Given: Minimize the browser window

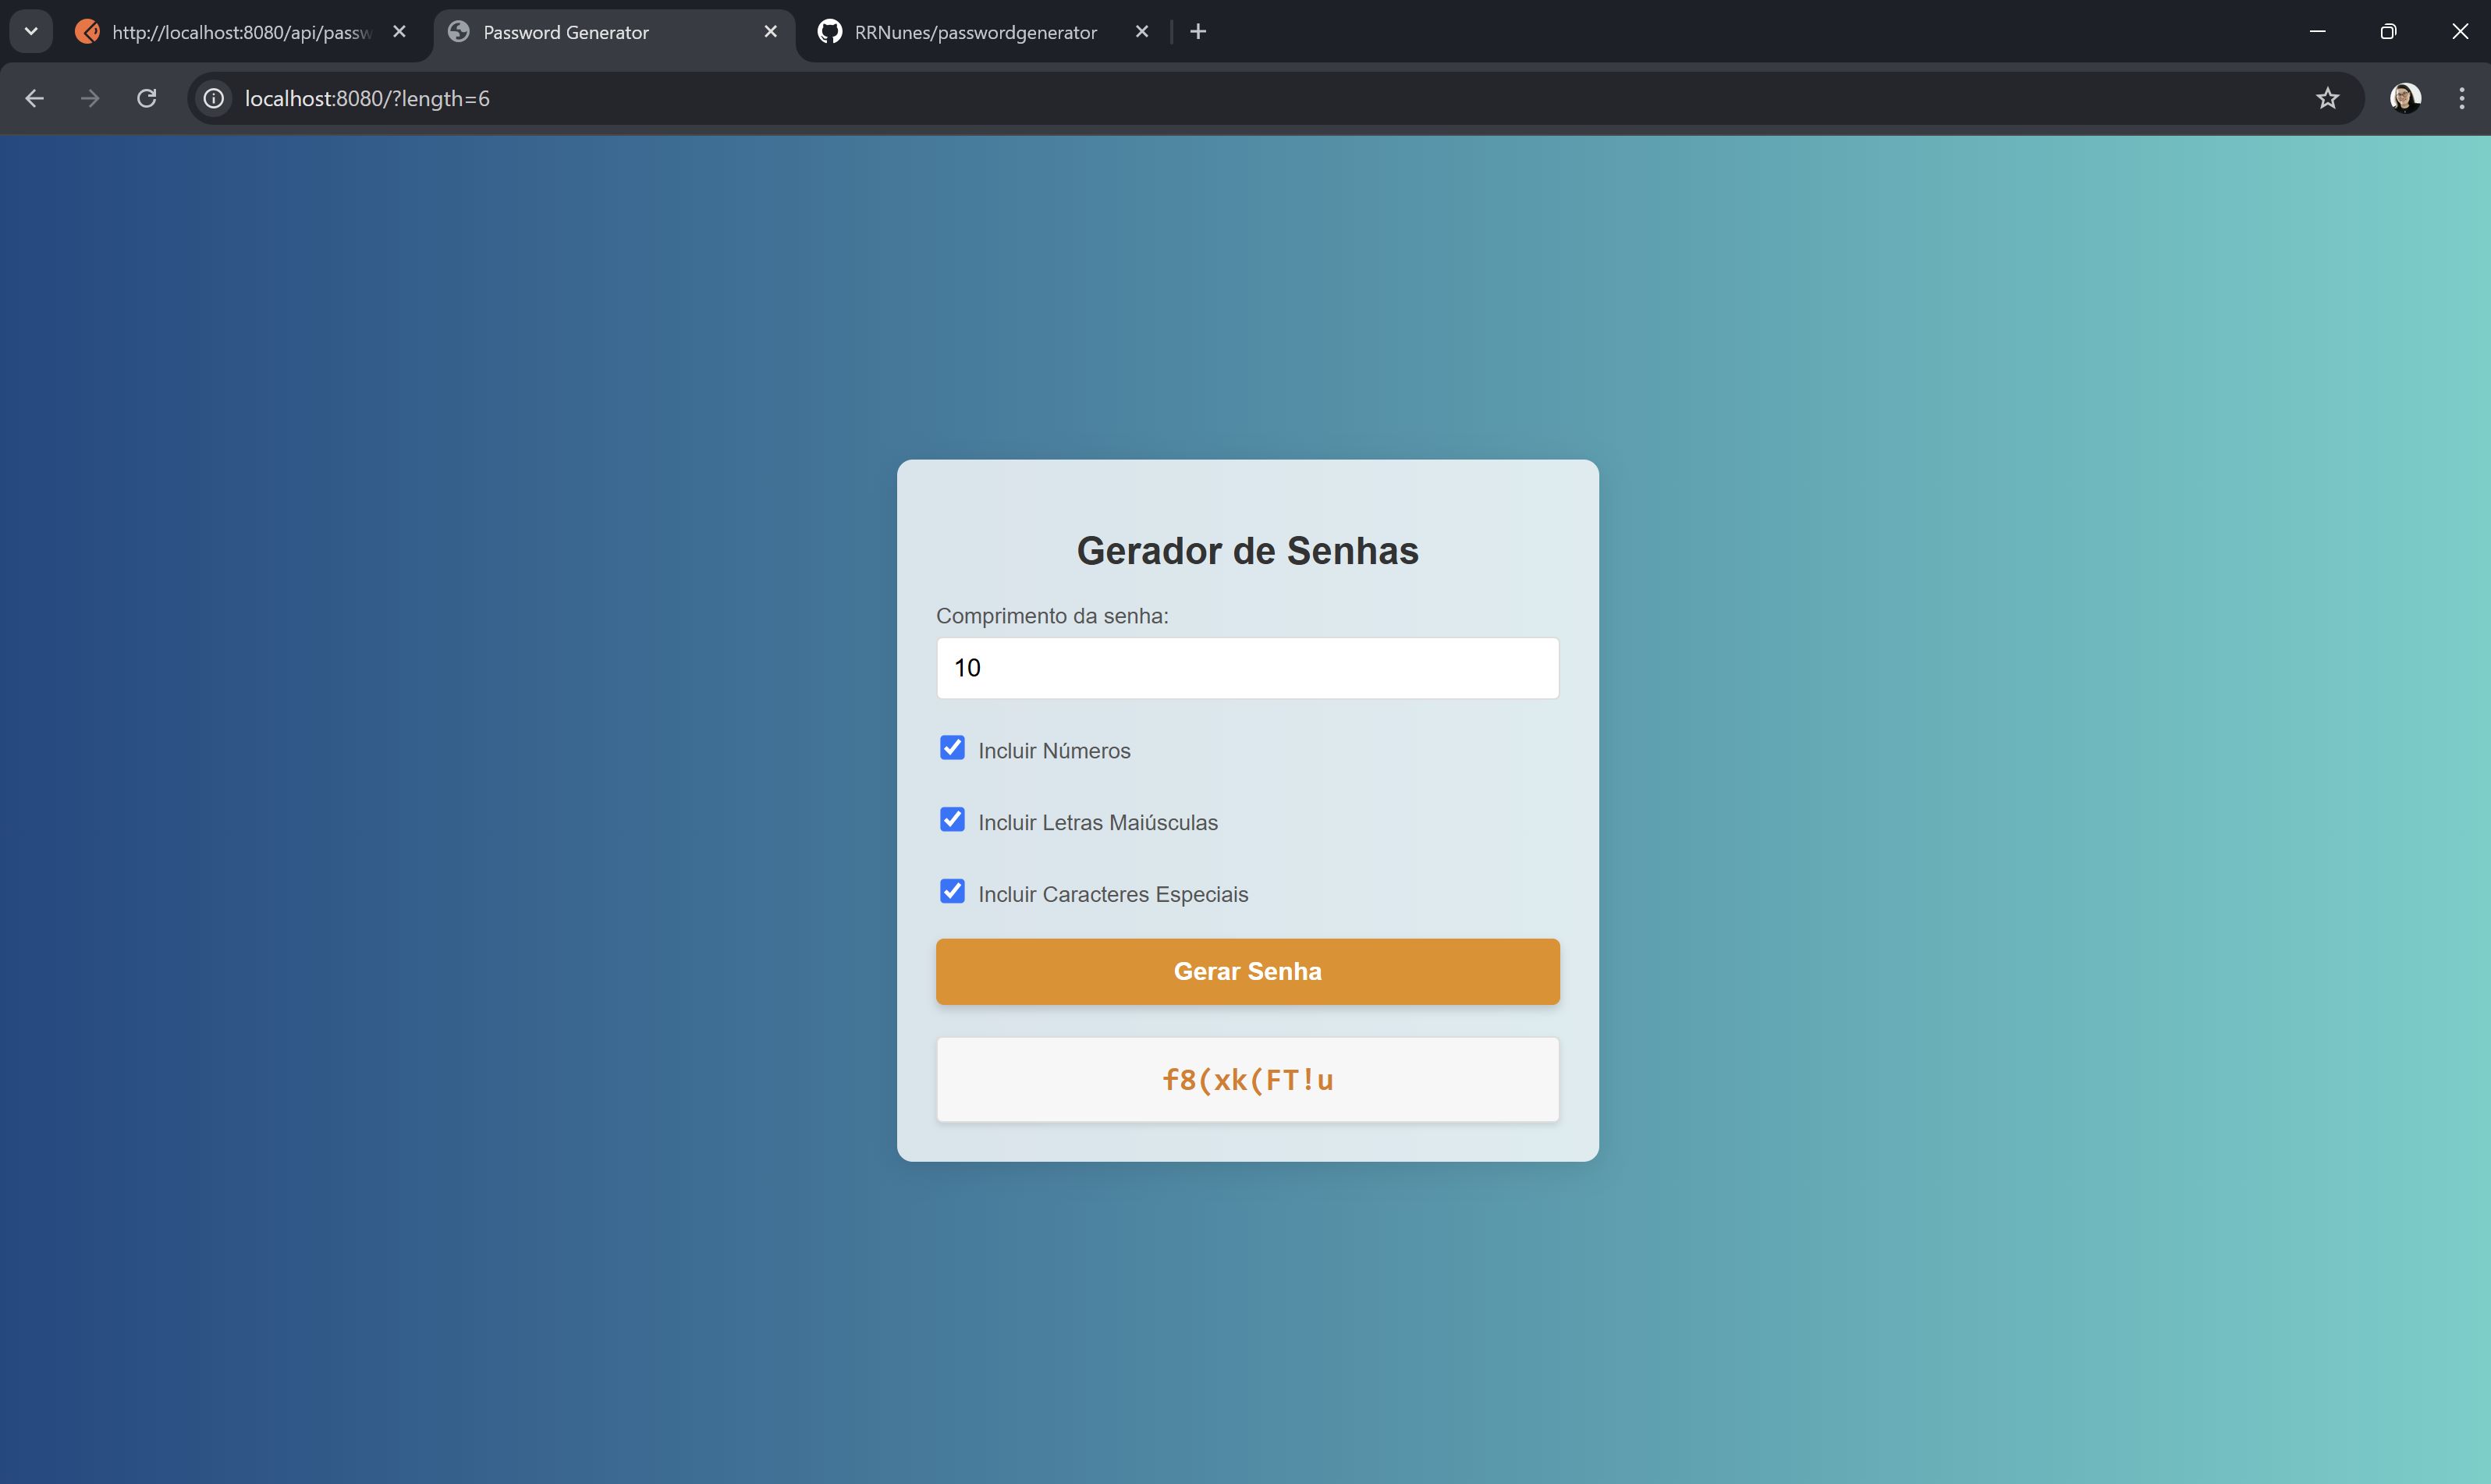Looking at the screenshot, I should pos(2317,32).
